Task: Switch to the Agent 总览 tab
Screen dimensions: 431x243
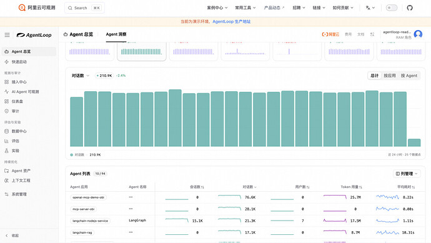Action: point(78,34)
